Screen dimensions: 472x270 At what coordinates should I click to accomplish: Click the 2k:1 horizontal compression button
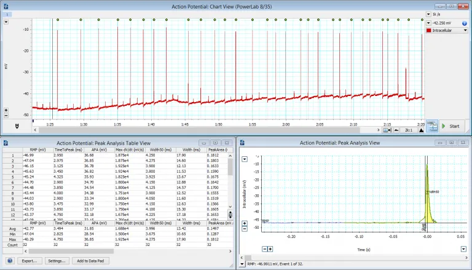[x=408, y=130]
